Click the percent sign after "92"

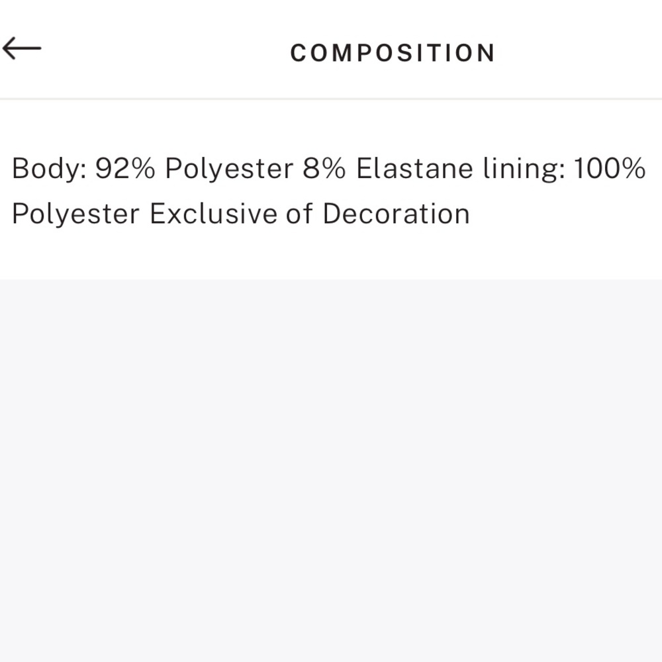[143, 169]
